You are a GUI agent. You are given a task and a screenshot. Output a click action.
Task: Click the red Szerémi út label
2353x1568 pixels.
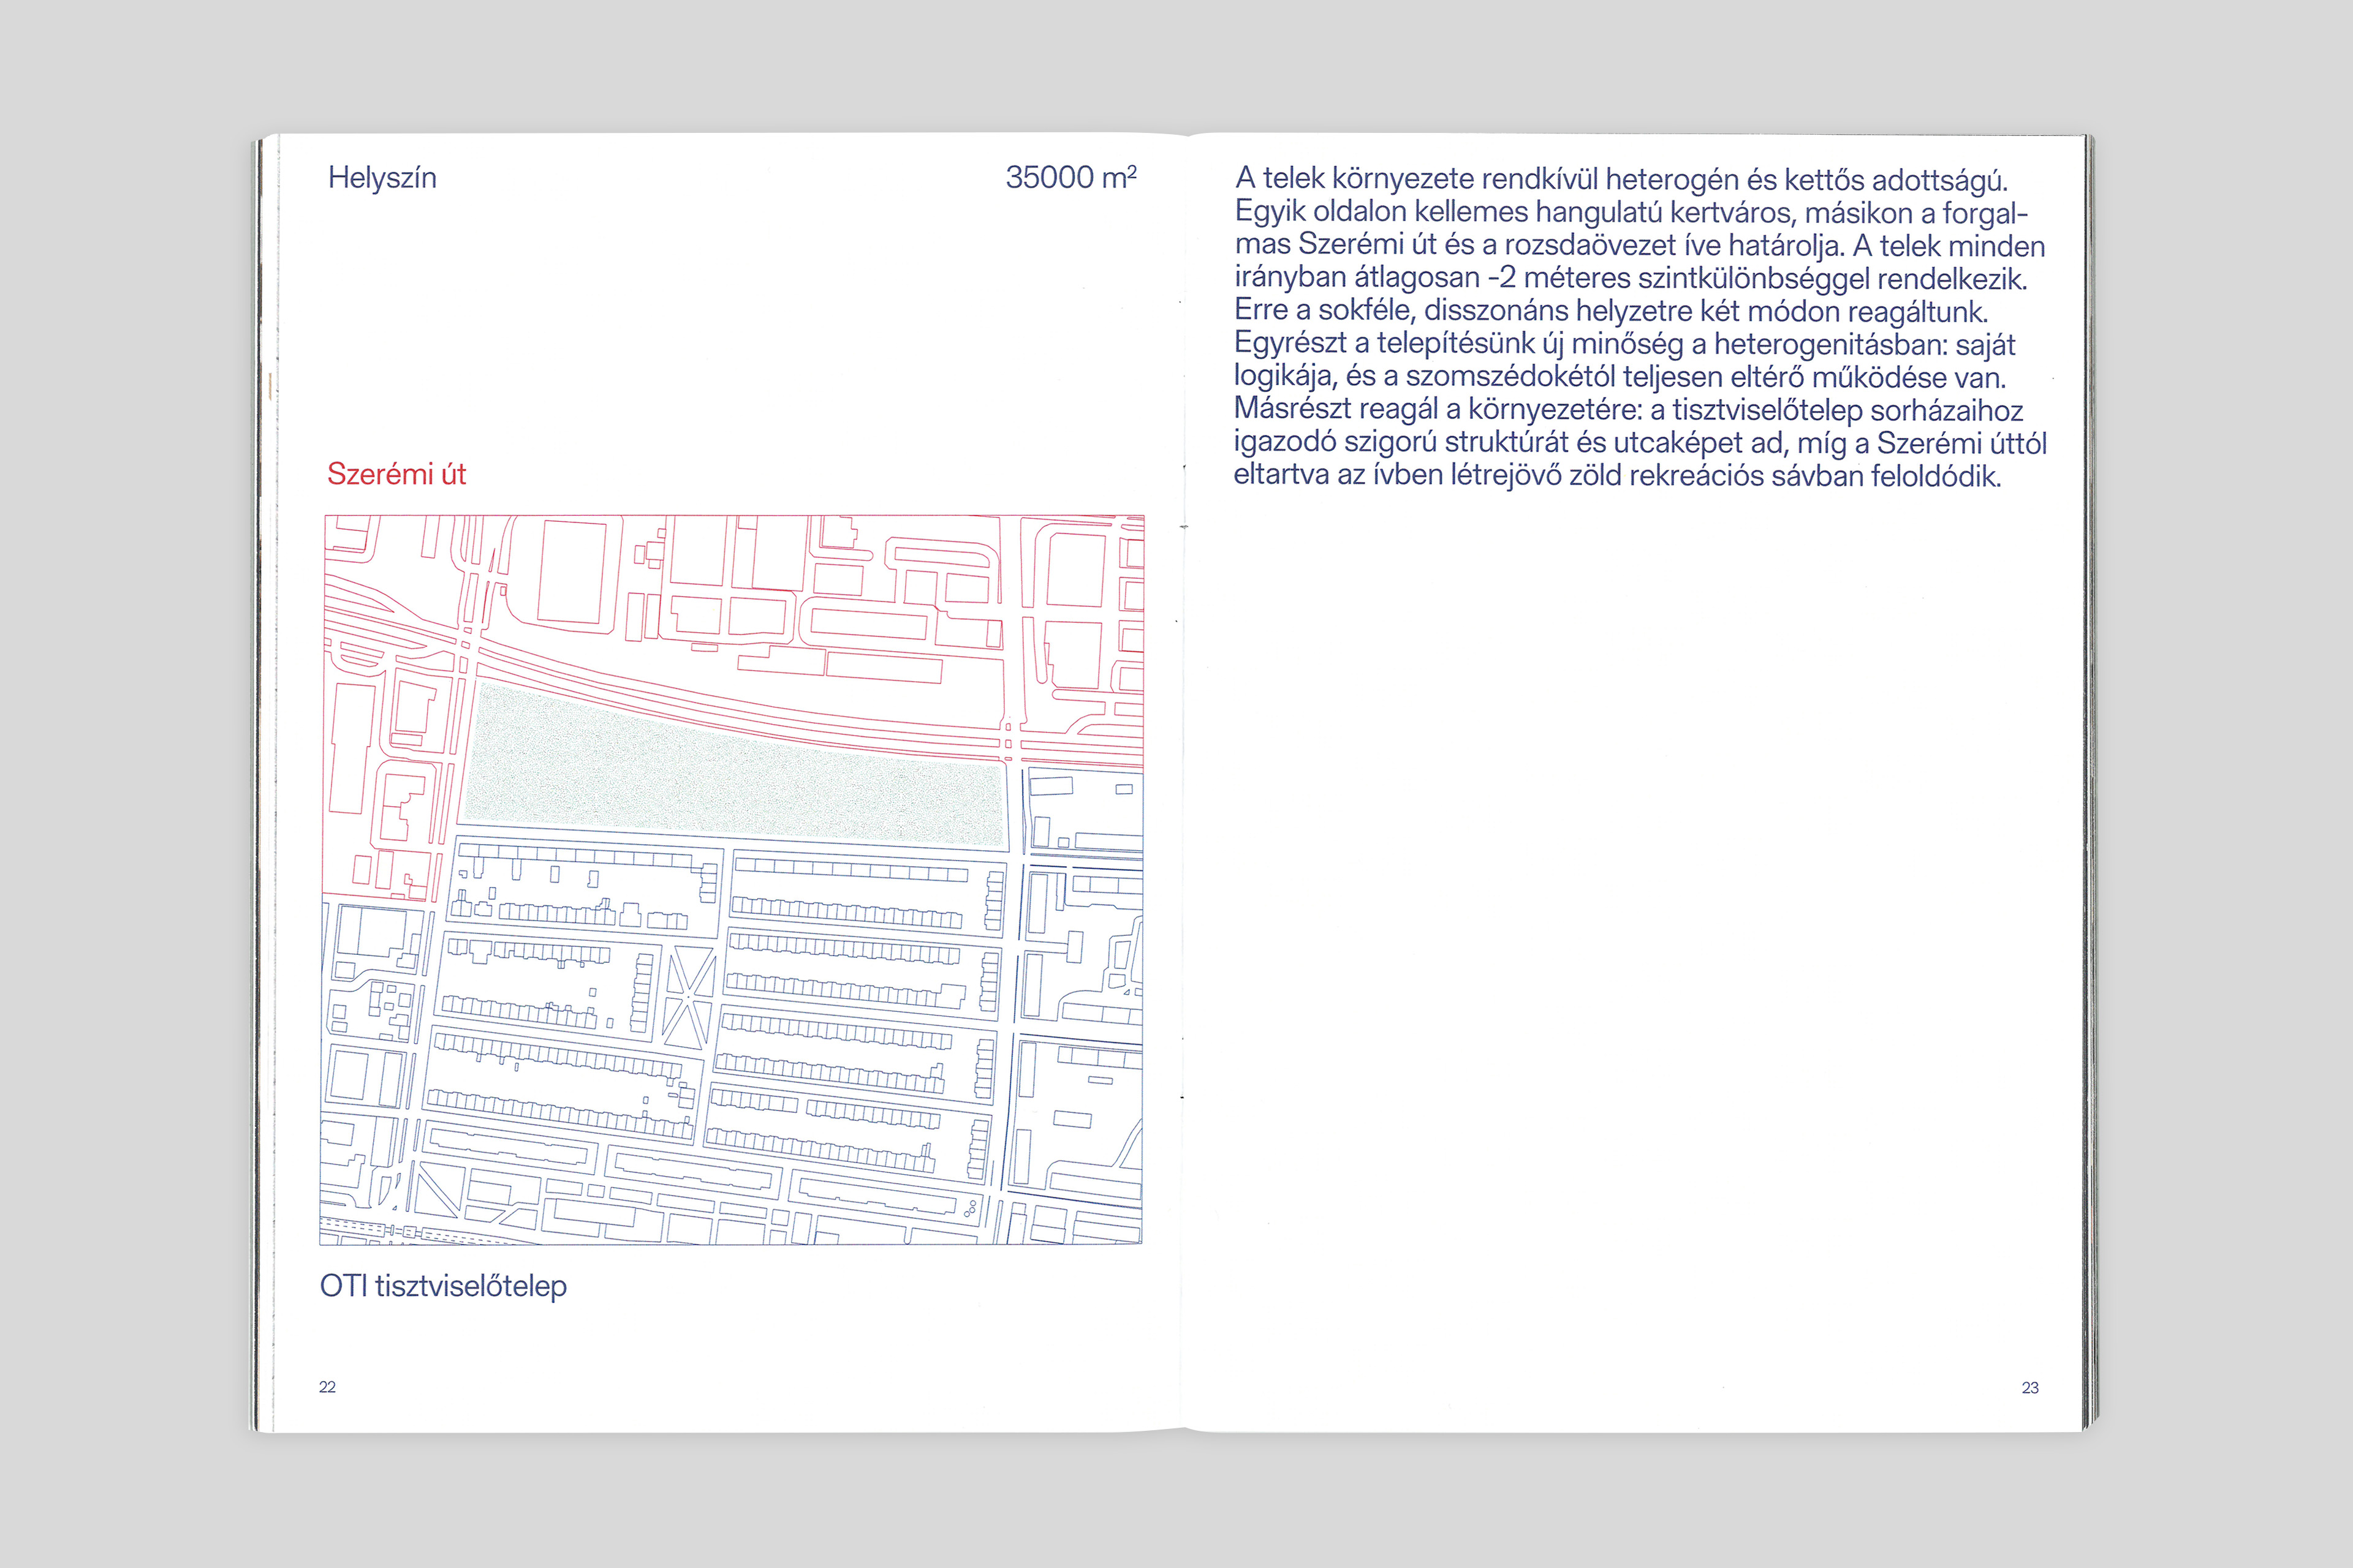click(396, 474)
